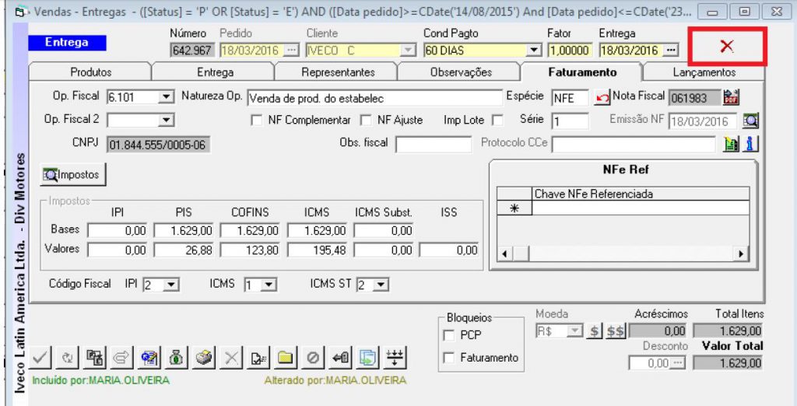Expand the Op. Fiscal 6.101 dropdown
Viewport: 797px width, 406px height.
point(166,98)
